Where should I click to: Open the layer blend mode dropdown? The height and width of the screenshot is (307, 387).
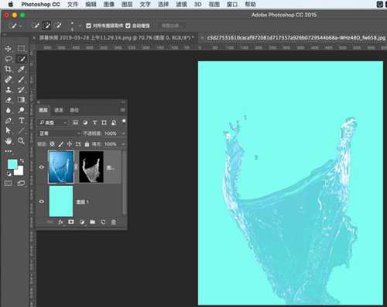(x=60, y=133)
